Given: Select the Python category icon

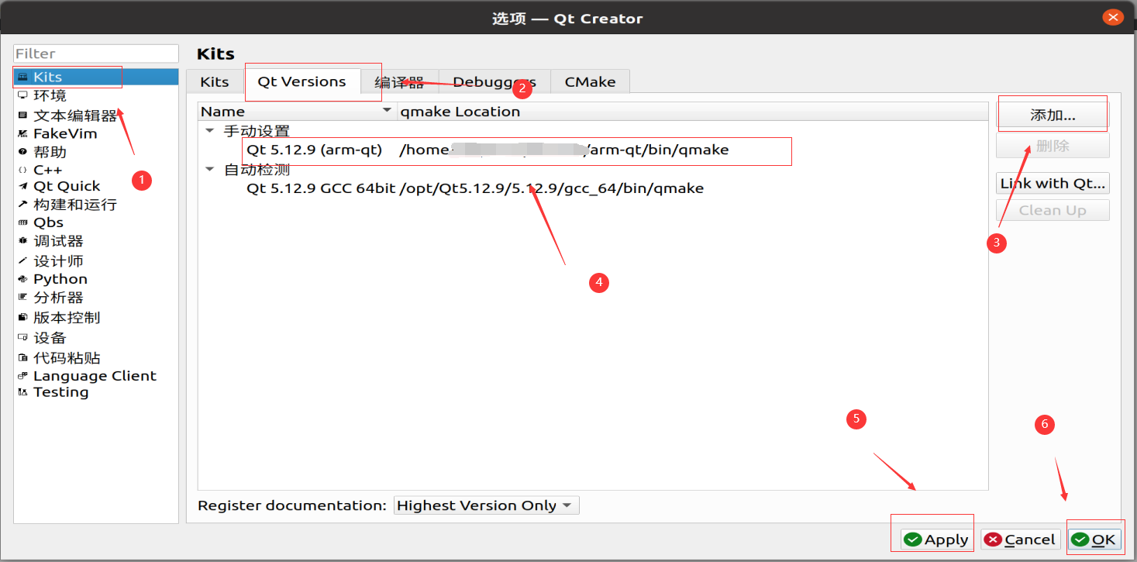Looking at the screenshot, I should click(x=22, y=279).
